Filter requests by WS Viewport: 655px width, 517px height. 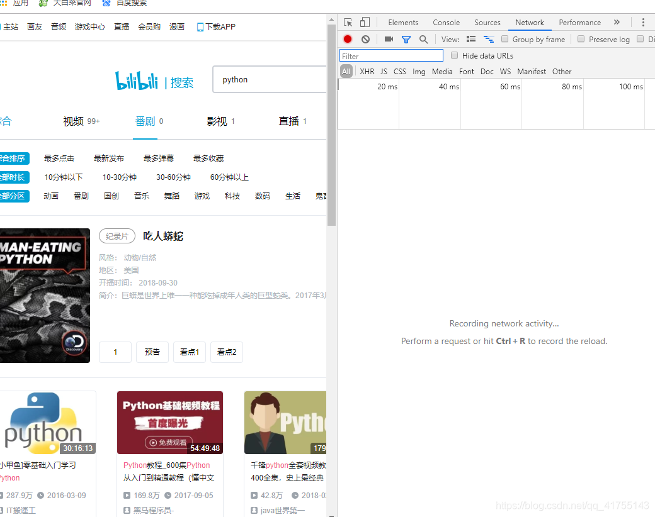point(506,71)
